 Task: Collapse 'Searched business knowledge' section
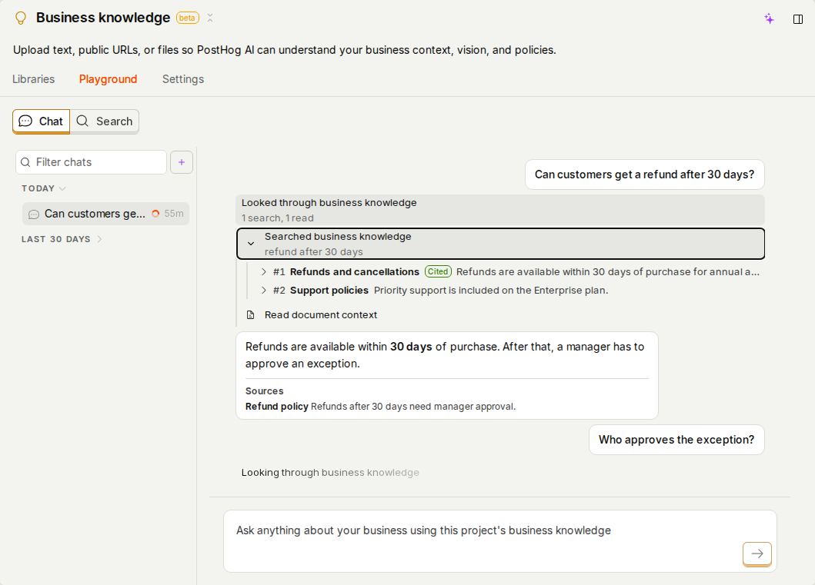point(500,244)
